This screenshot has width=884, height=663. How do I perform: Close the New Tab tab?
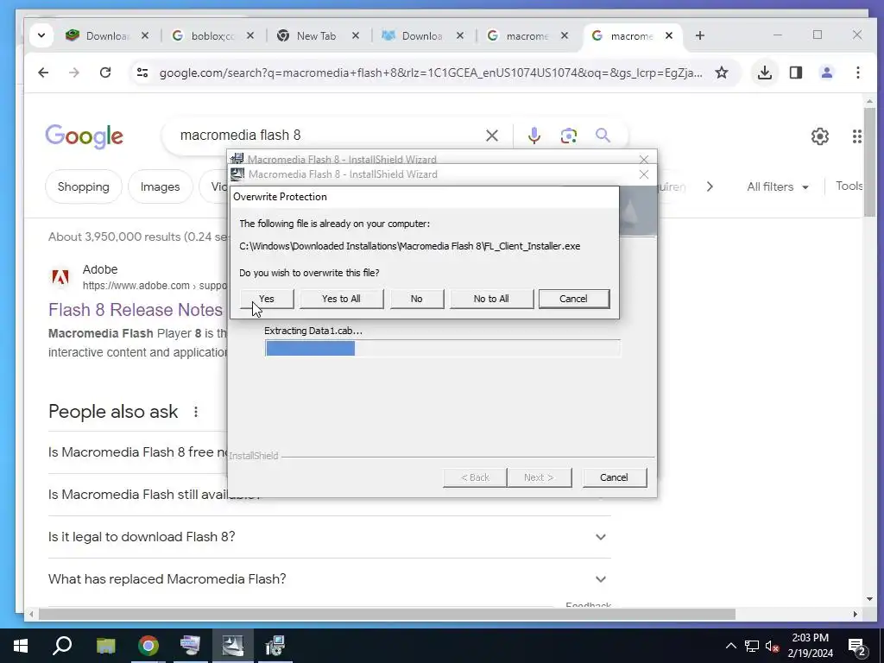coord(355,35)
